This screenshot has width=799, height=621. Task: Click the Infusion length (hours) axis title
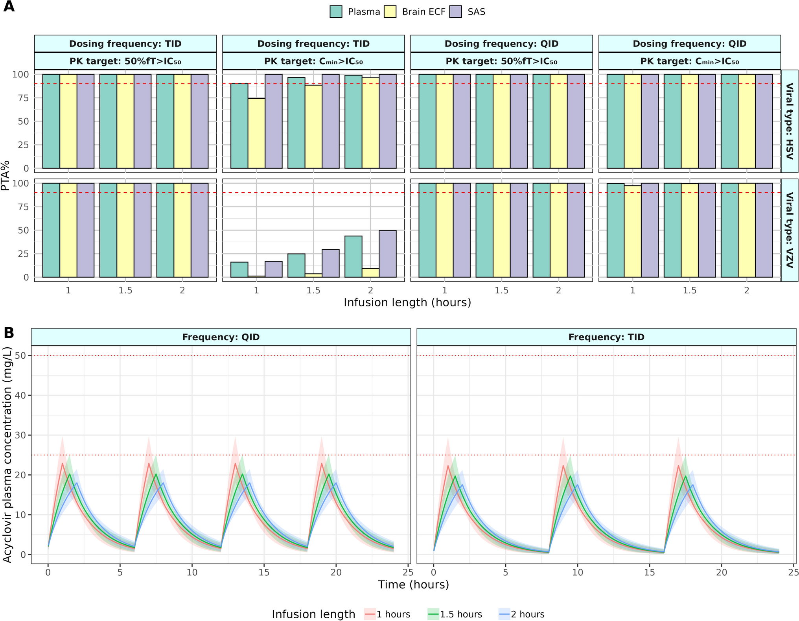[407, 302]
